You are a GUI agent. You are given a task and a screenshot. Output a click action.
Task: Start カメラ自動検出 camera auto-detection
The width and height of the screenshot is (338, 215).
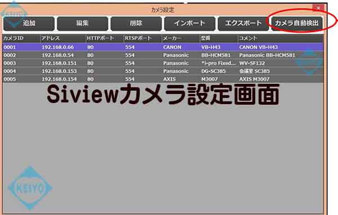pyautogui.click(x=297, y=23)
